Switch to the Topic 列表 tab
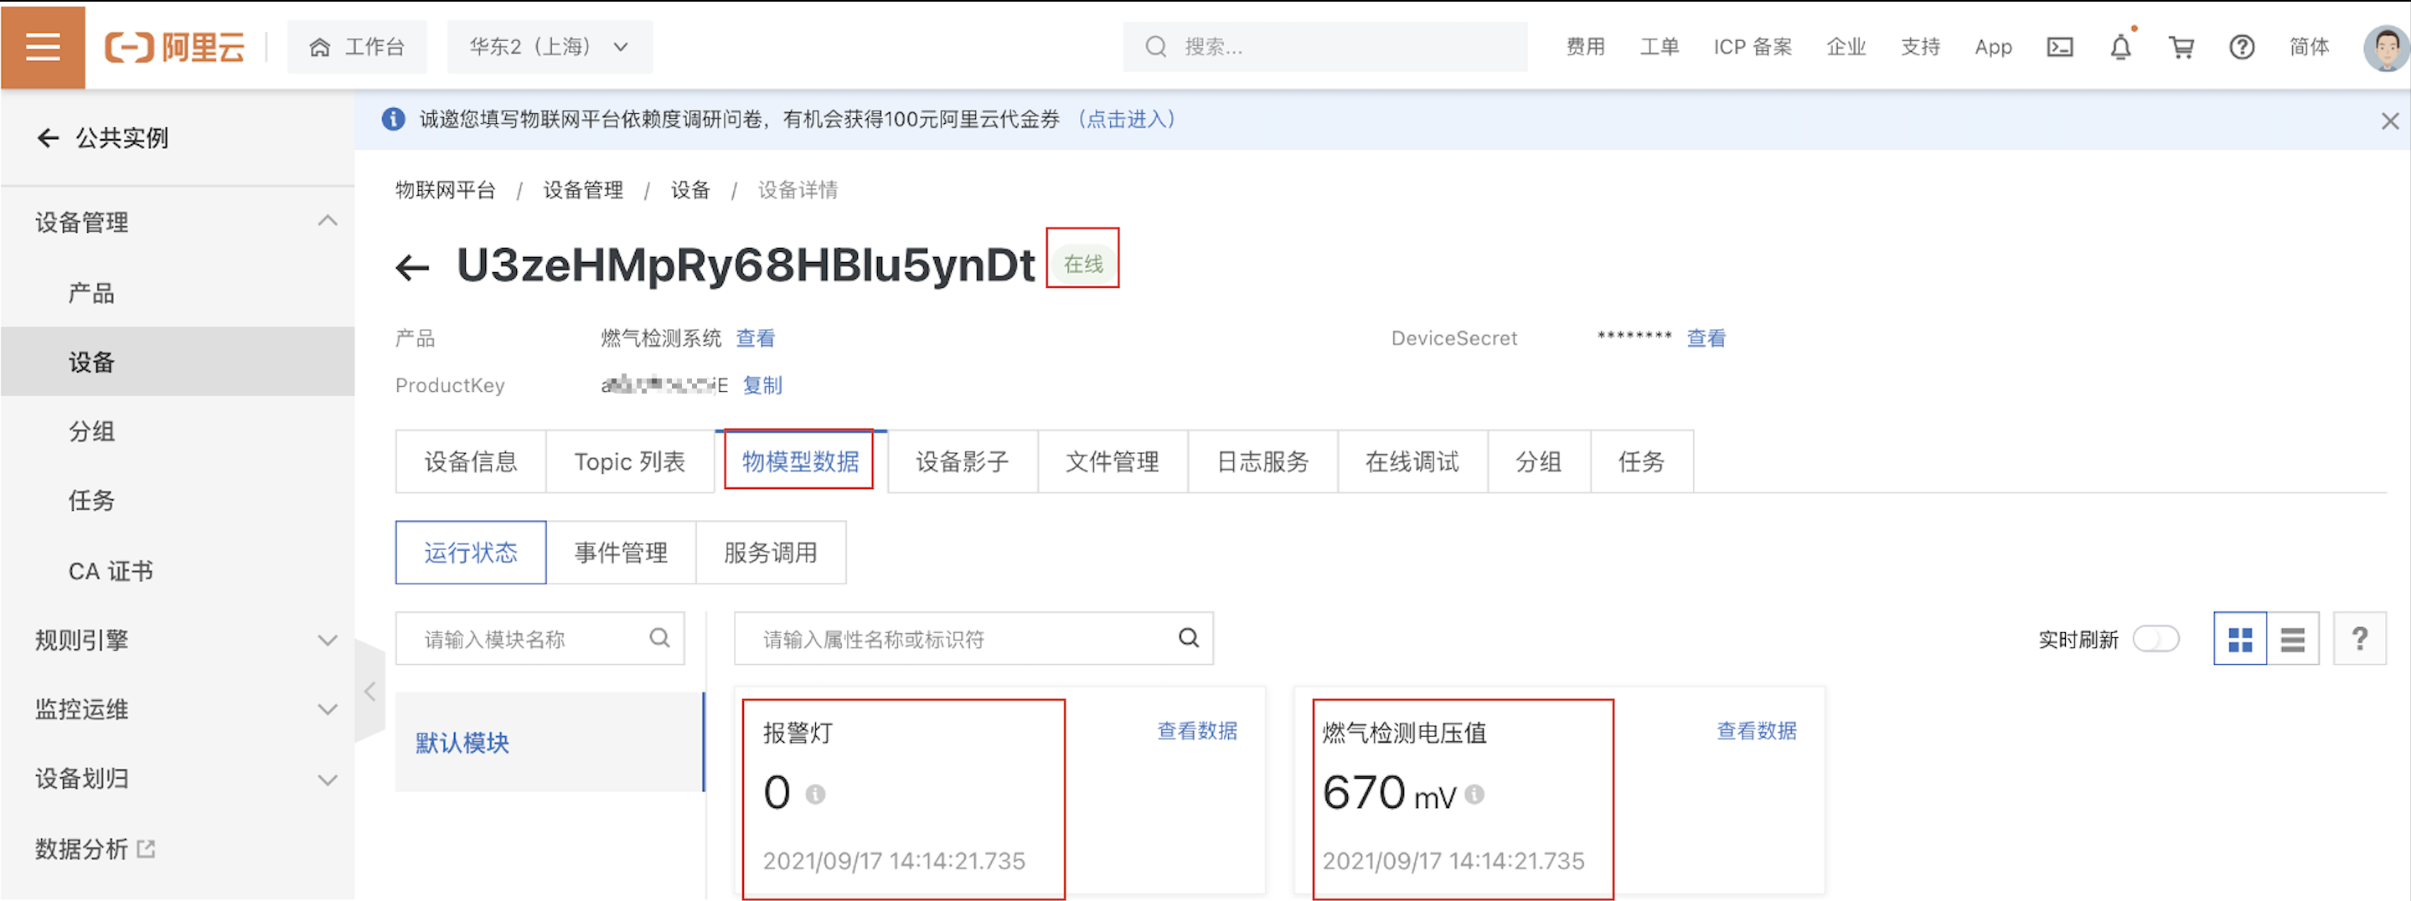Screen dimensions: 2411x901 (630, 461)
